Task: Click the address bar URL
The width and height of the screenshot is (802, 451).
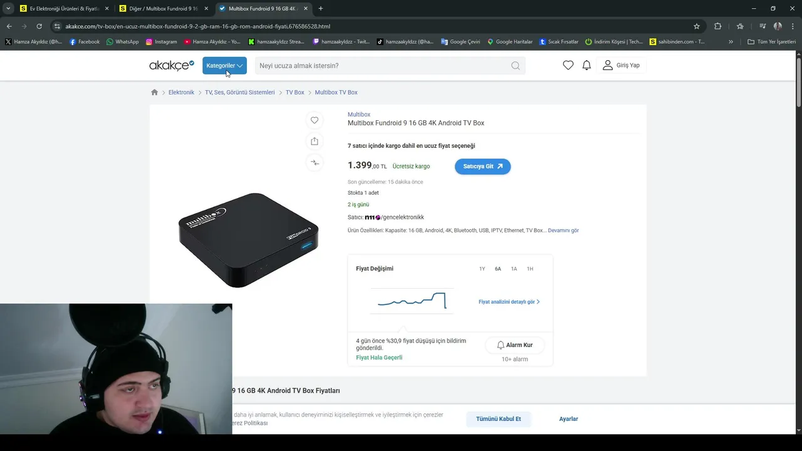Action: tap(197, 26)
